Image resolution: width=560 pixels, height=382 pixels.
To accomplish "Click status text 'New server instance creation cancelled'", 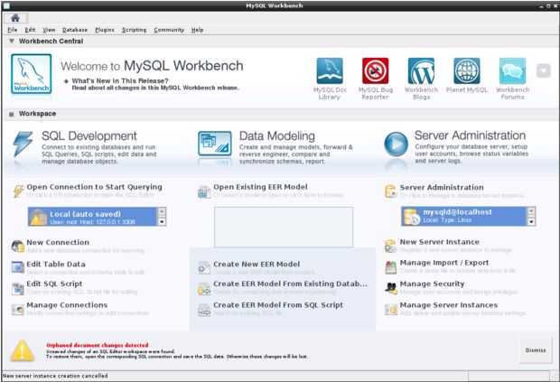I will click(x=55, y=376).
